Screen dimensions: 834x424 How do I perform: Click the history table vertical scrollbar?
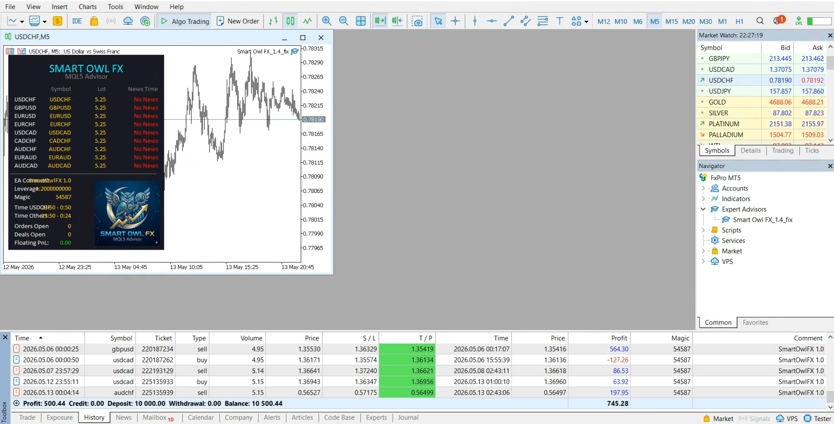point(830,372)
